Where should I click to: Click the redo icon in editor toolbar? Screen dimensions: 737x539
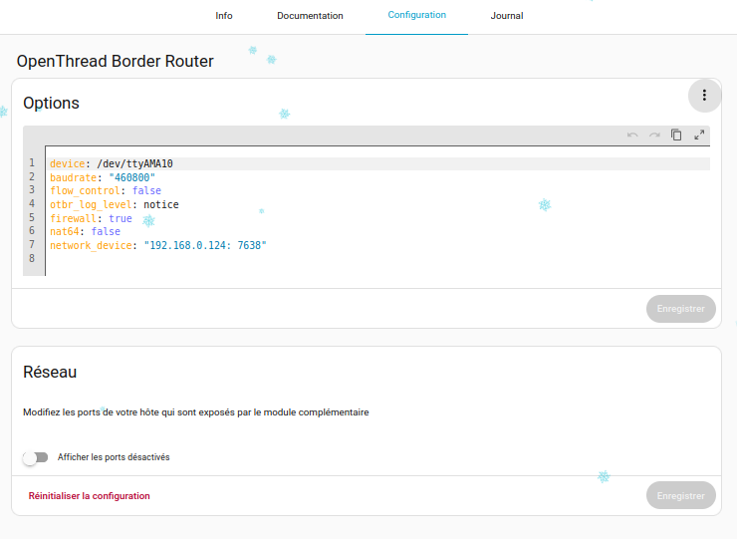tap(654, 135)
